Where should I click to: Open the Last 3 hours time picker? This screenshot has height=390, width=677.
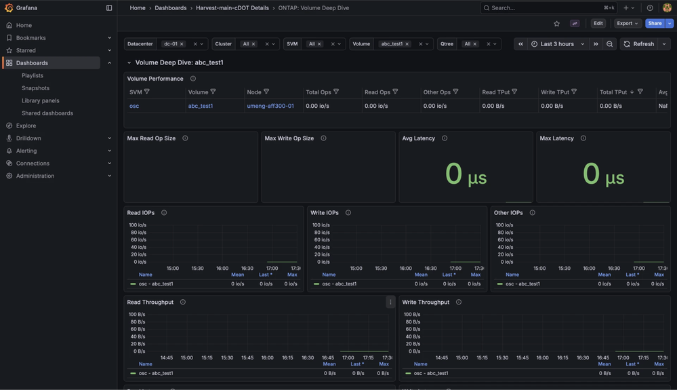coord(558,44)
